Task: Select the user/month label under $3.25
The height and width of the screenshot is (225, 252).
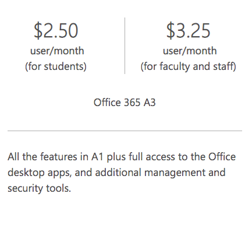Action: 190,51
